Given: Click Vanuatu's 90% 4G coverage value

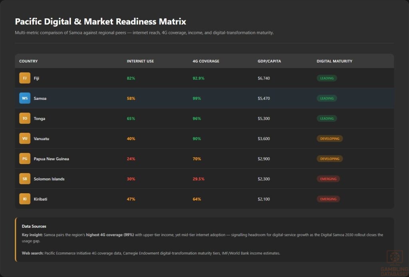Looking at the screenshot, I should 197,138.
